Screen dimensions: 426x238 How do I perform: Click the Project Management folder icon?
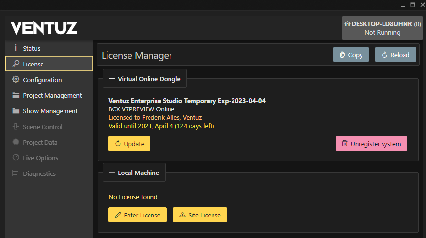pyautogui.click(x=16, y=95)
